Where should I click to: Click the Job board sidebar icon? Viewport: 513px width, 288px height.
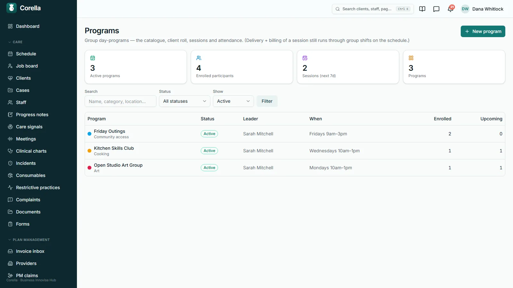(x=10, y=66)
